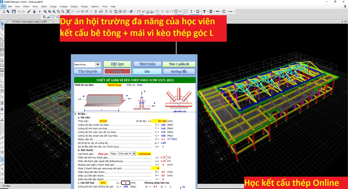Viewport: 348px width, 189px height.
Task: Select the Pan hand icon
Action: pos(68,11)
